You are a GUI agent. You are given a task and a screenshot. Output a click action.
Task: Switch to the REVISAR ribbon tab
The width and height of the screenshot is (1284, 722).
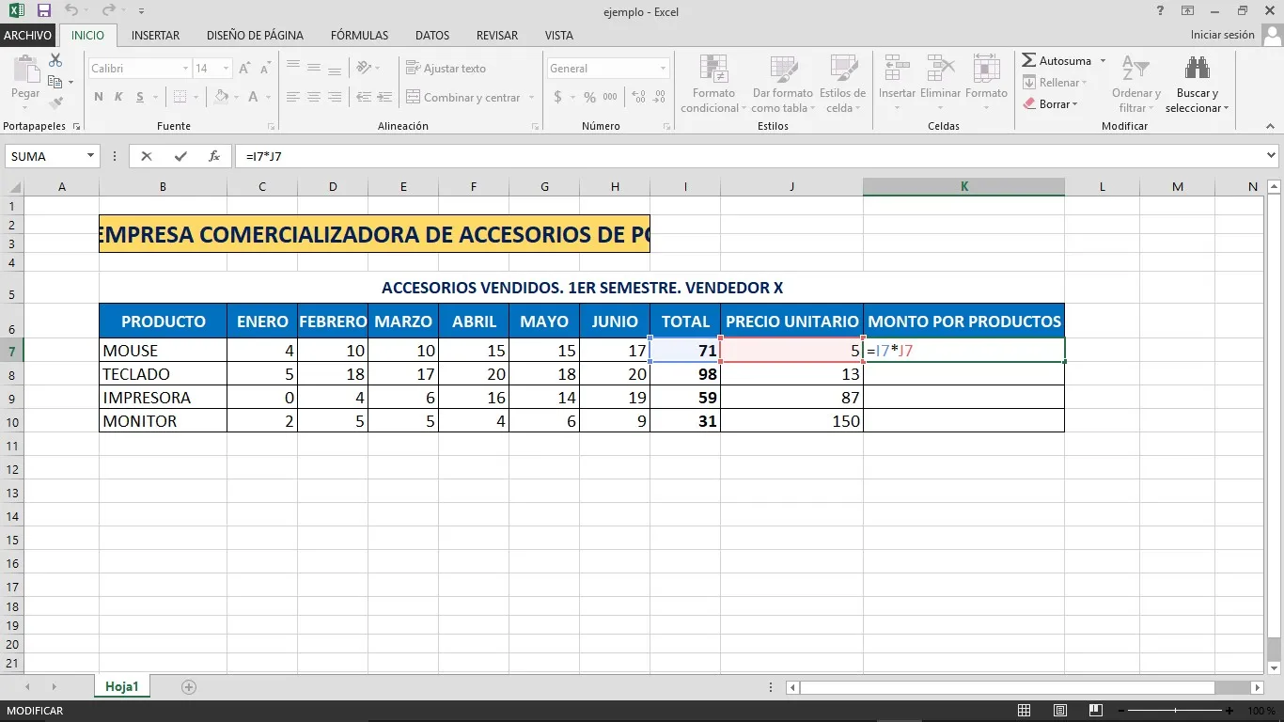click(x=497, y=35)
